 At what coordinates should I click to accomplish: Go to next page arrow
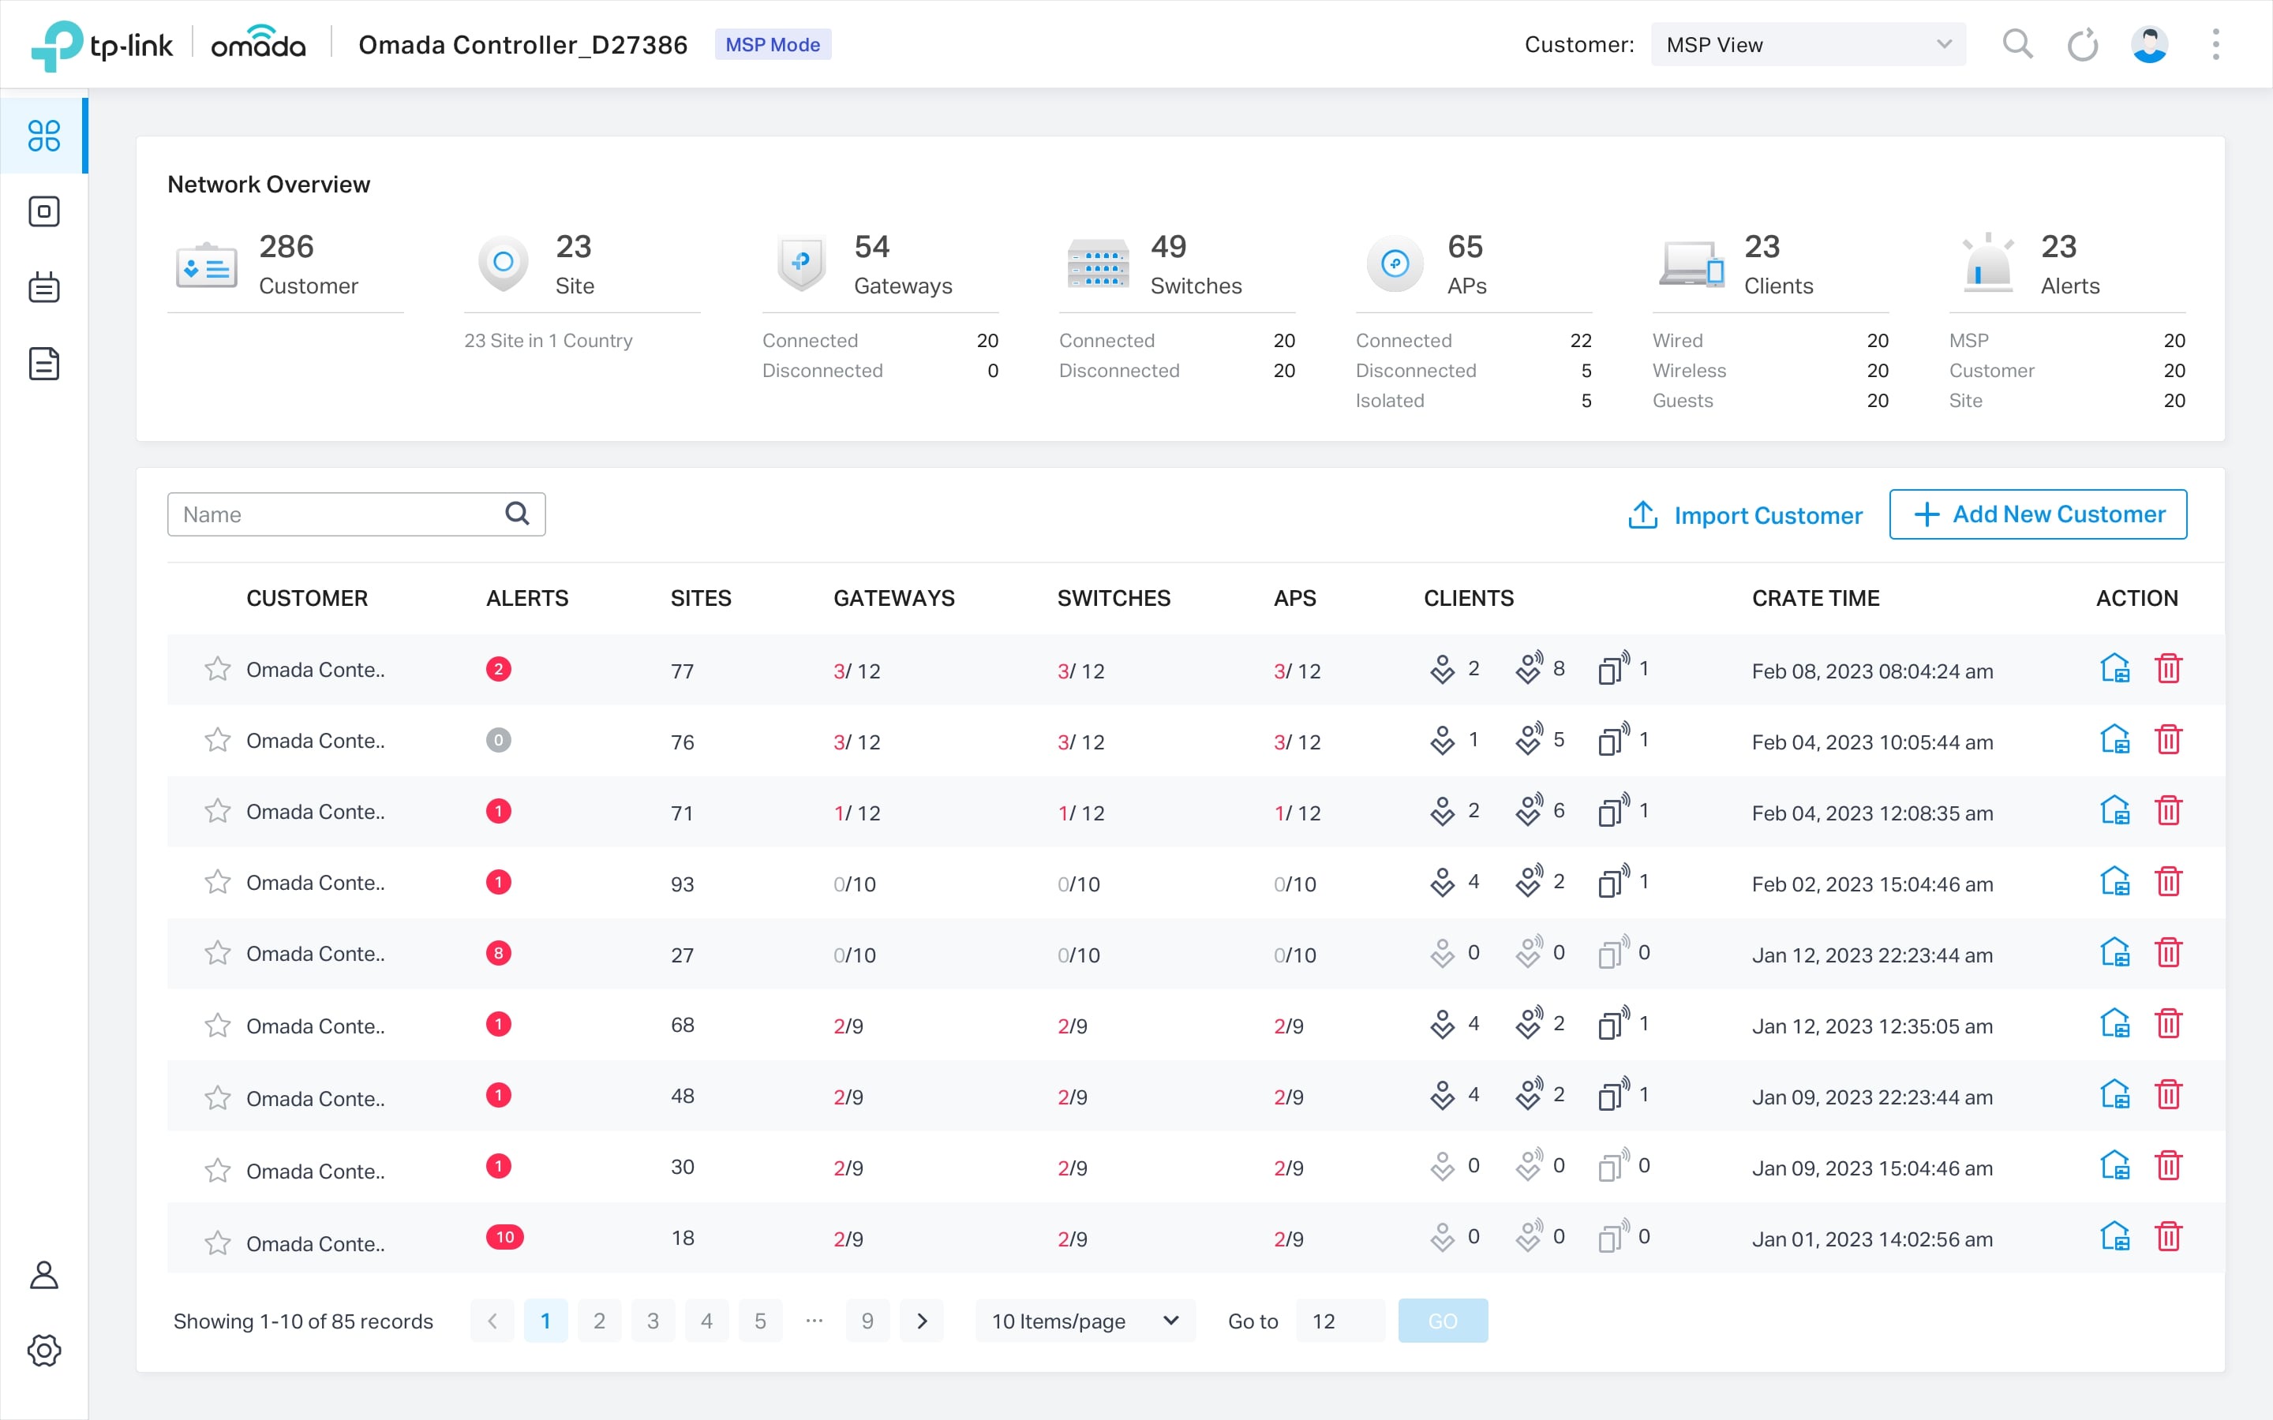(921, 1321)
